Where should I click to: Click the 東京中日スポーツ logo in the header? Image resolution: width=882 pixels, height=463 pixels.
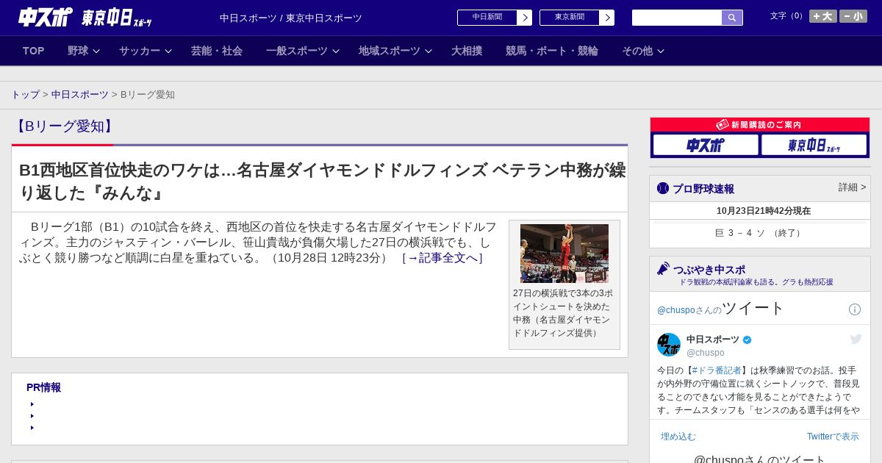point(116,18)
